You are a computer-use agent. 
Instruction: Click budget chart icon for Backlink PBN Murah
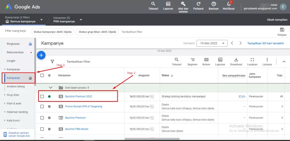point(152,129)
